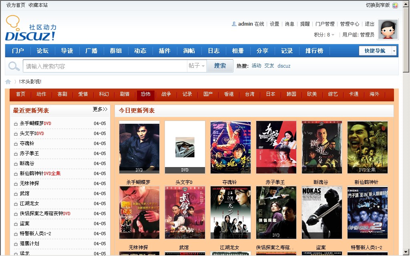Viewport: 410px width, 256px height.
Task: Open the 赤子拳王 movie poster
Action: point(276,147)
